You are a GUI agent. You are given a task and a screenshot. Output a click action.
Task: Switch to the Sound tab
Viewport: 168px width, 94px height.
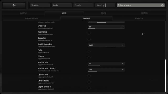tap(104, 13)
